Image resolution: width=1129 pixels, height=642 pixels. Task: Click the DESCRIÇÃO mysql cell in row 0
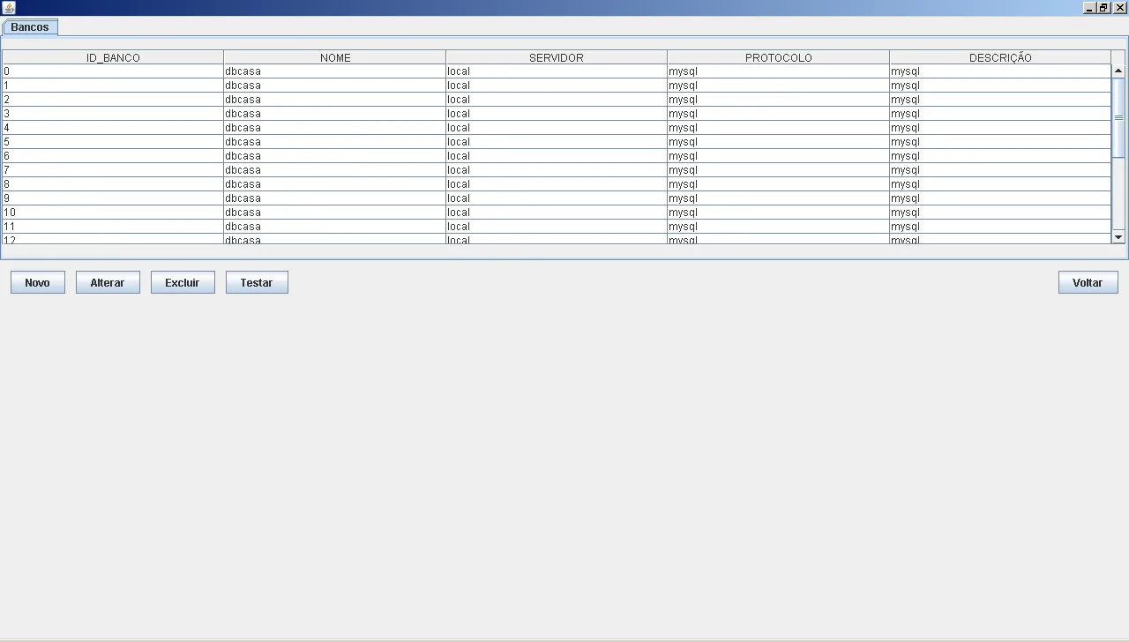point(1000,71)
